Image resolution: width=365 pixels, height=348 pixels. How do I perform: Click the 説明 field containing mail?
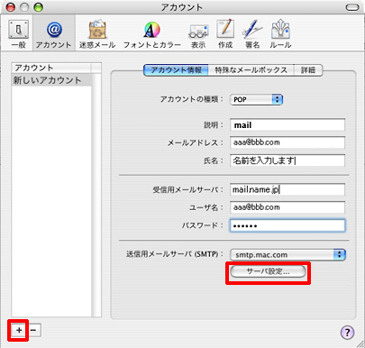287,124
